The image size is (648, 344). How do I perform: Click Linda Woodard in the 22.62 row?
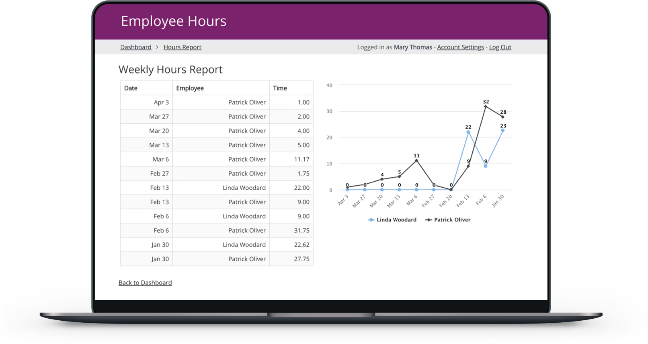click(244, 245)
